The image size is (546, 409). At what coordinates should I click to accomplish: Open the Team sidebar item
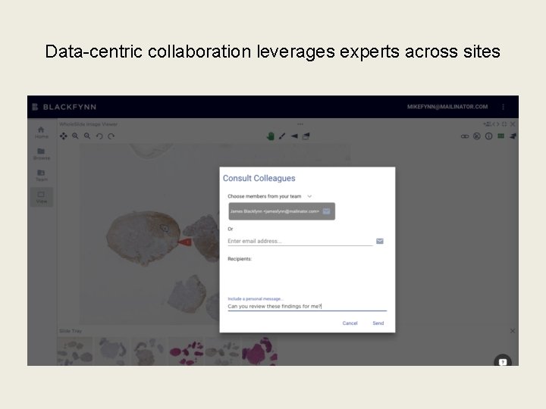[x=41, y=175]
